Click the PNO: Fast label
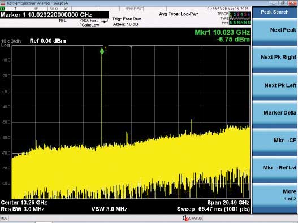 click(x=88, y=20)
